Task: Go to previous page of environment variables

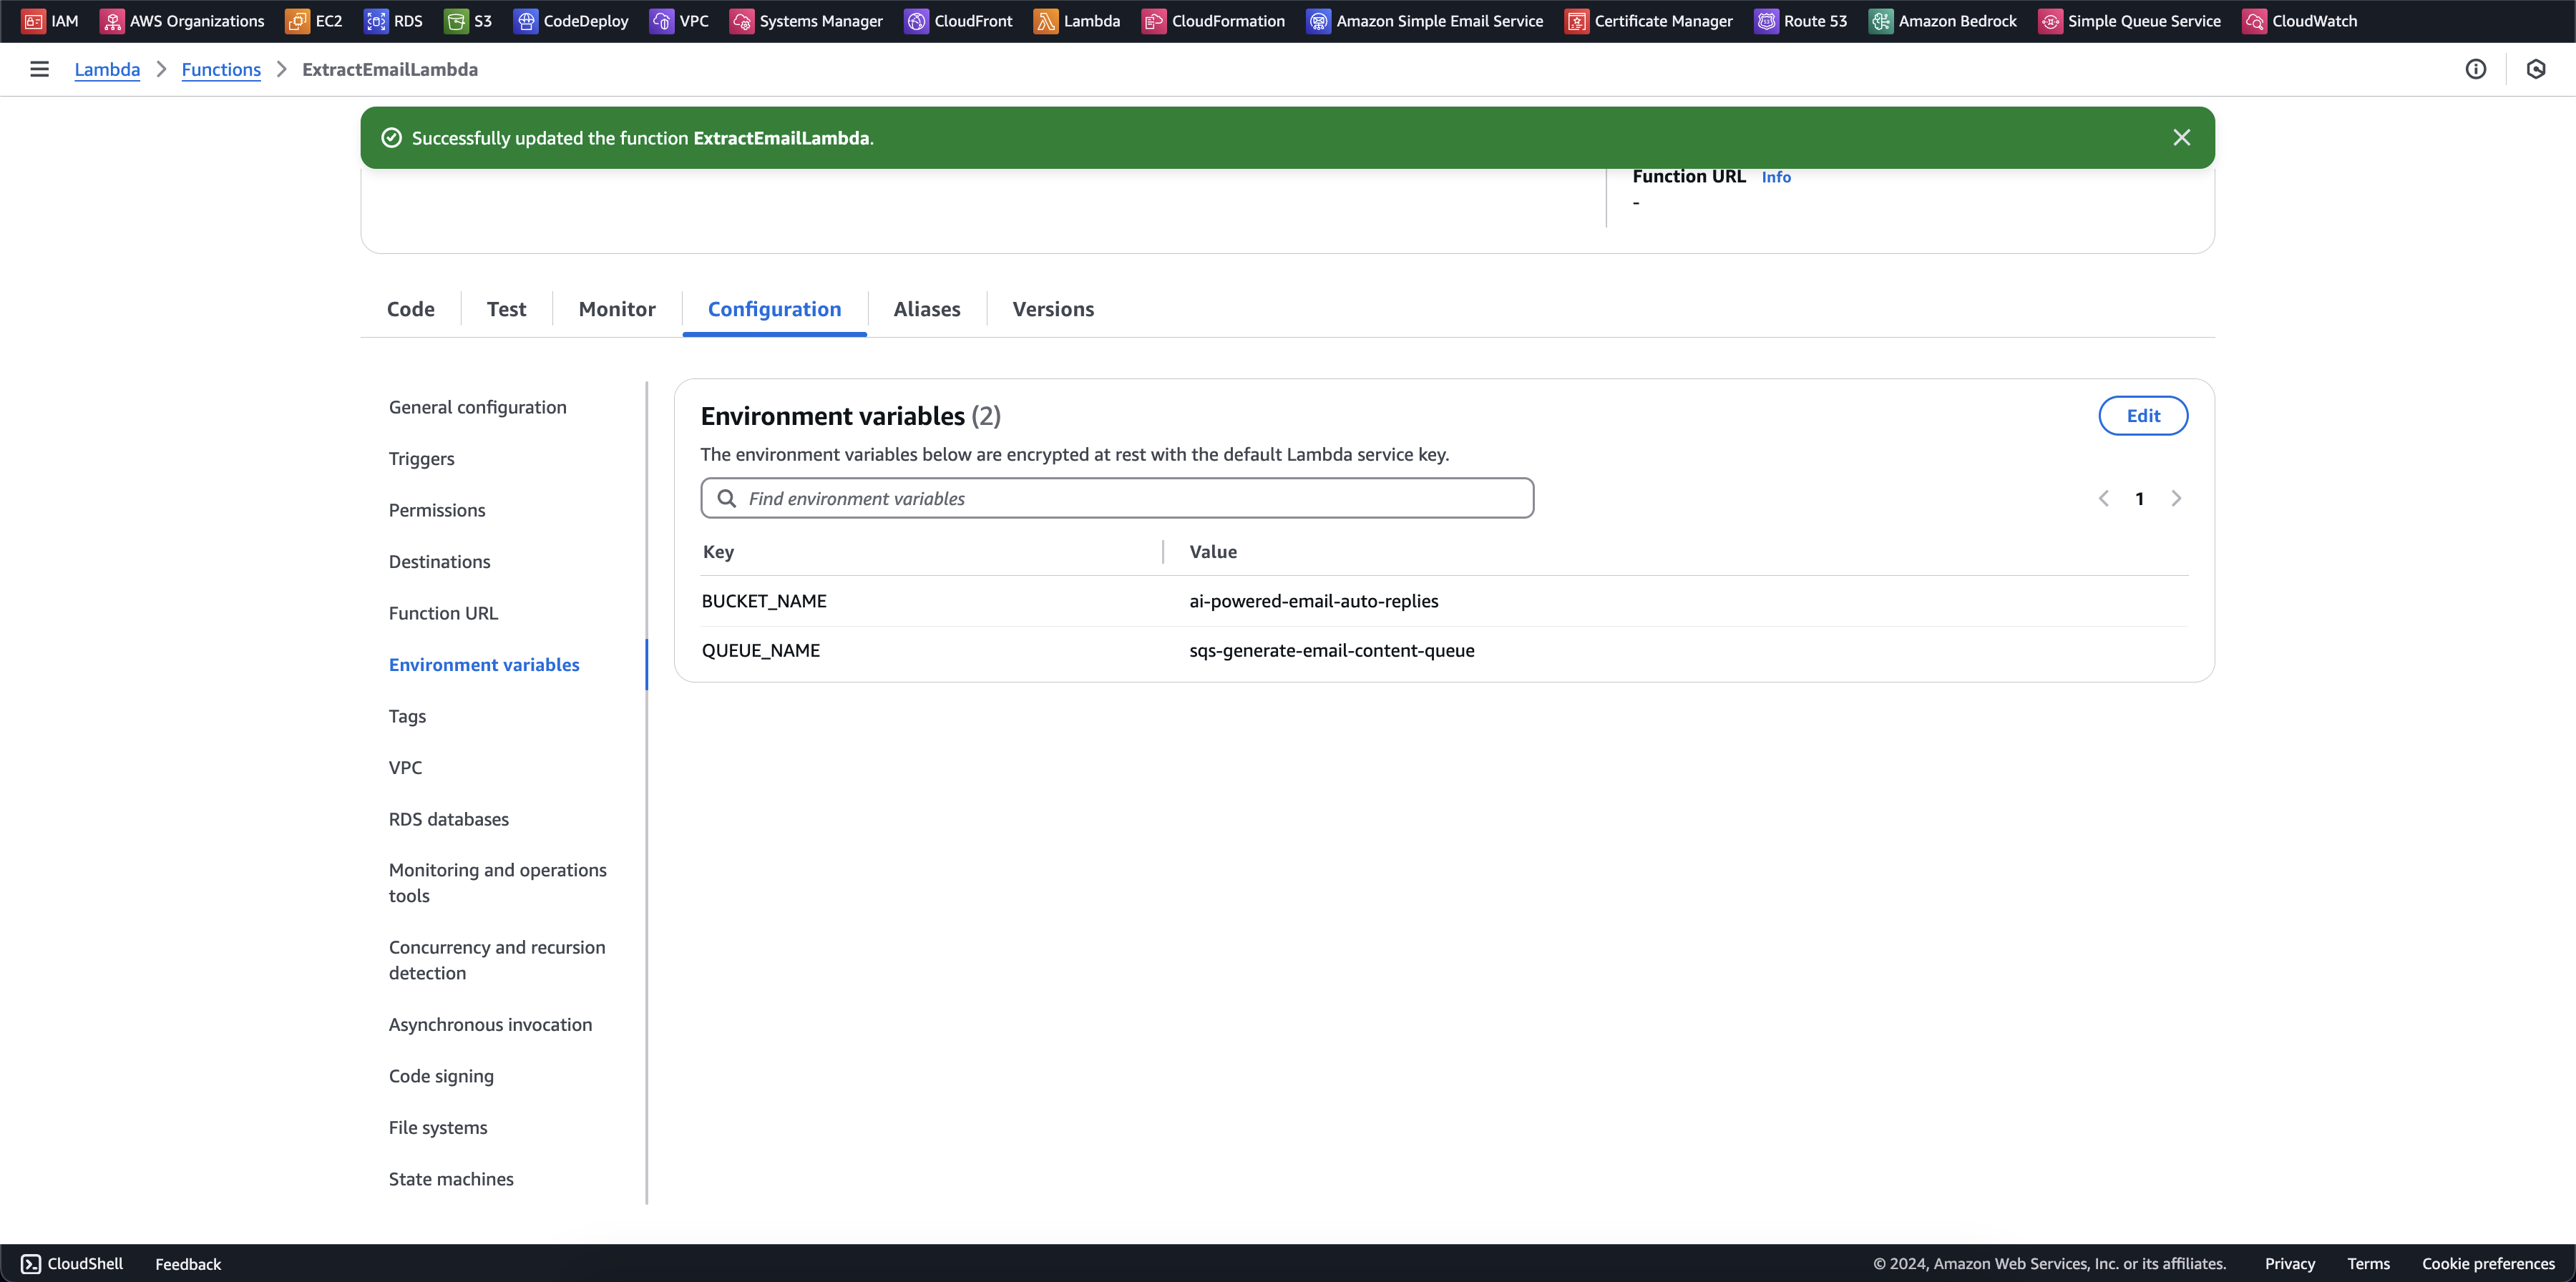Action: [2104, 498]
